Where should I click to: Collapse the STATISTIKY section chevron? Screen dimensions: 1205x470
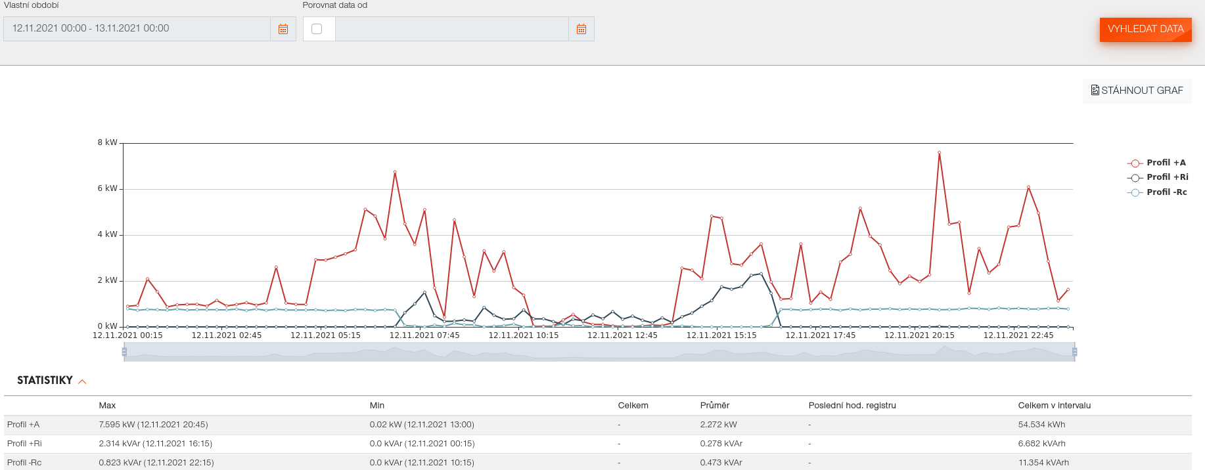82,381
